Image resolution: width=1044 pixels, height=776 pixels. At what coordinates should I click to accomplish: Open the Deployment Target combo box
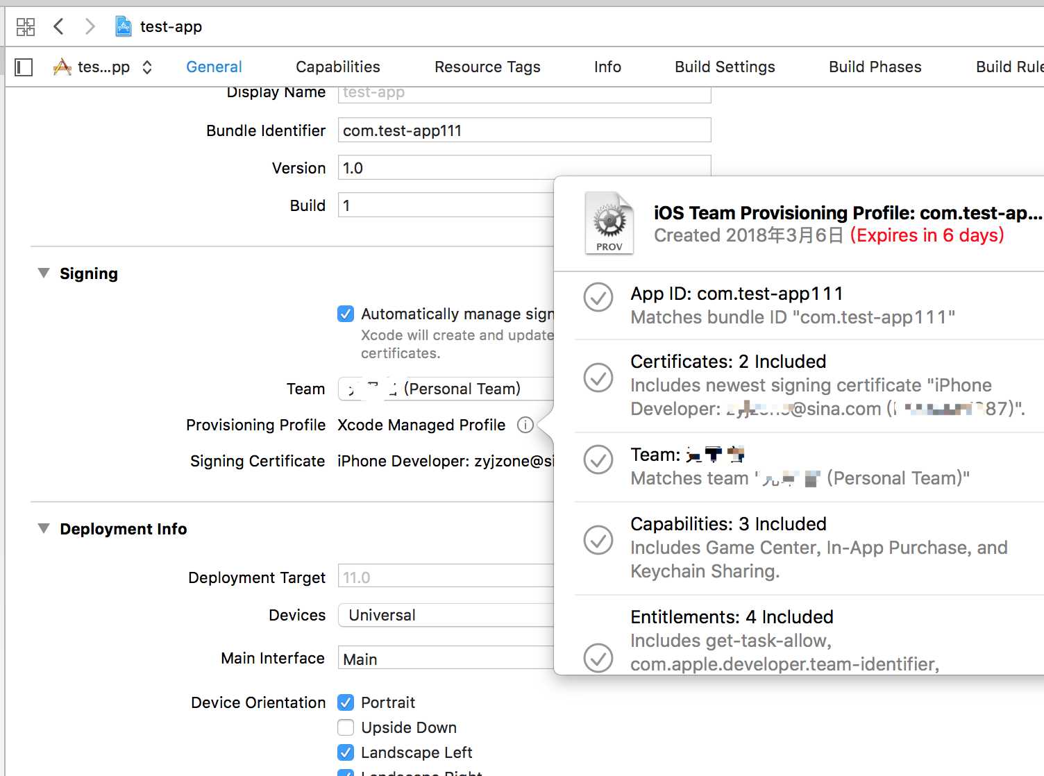coord(446,577)
